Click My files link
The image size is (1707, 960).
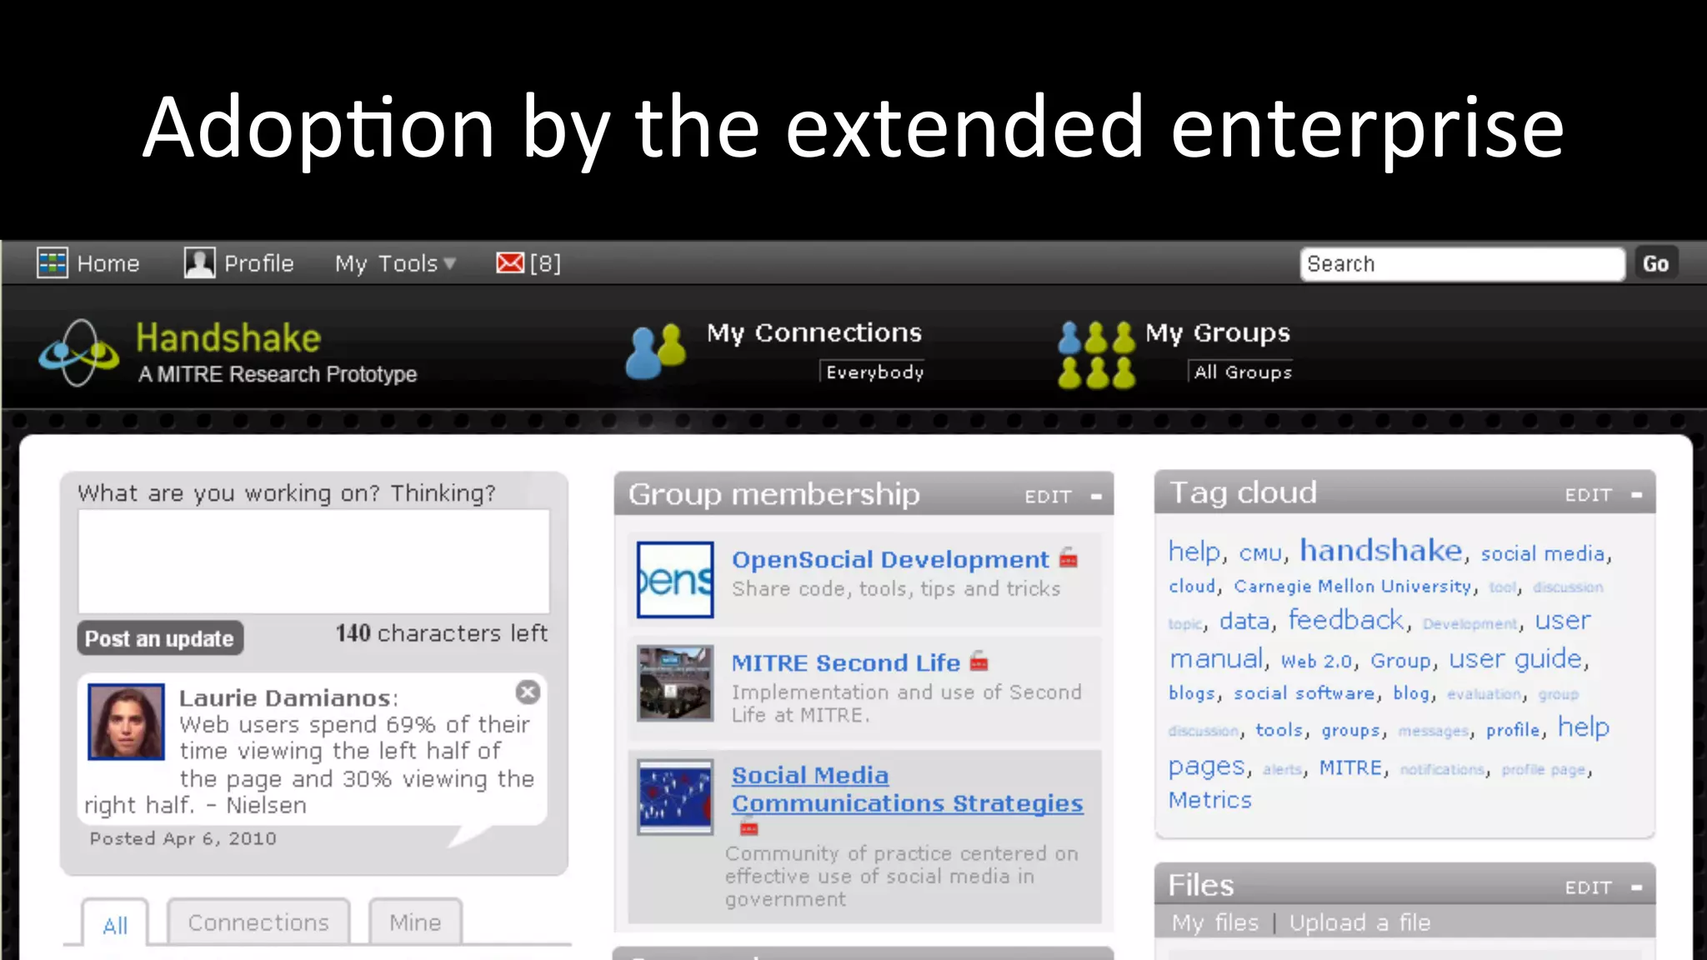tap(1215, 922)
